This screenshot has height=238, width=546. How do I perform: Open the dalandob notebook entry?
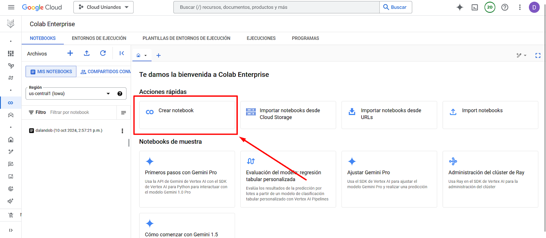click(x=69, y=131)
